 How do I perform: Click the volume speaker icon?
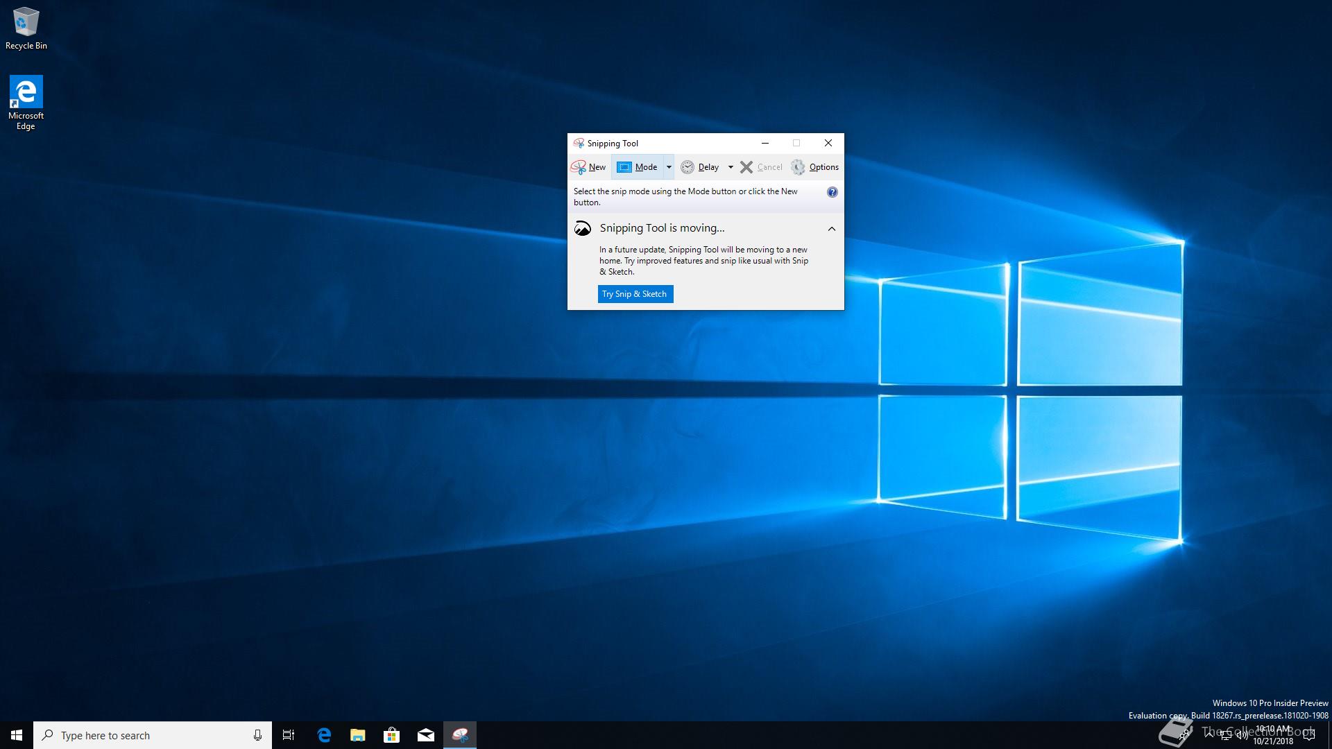(x=1243, y=735)
